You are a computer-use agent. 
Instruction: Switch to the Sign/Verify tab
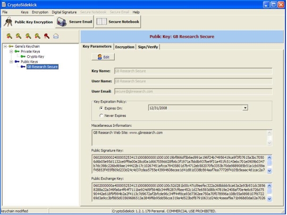148,47
